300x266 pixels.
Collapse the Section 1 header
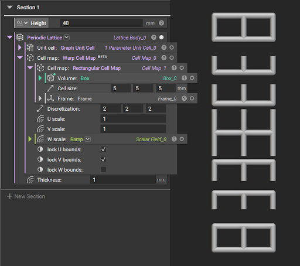[9, 8]
